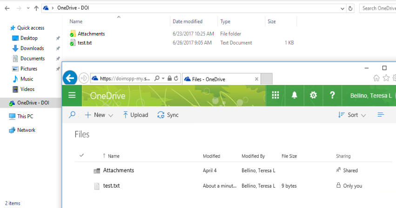Click the pin icon beside Pictures

58,69
